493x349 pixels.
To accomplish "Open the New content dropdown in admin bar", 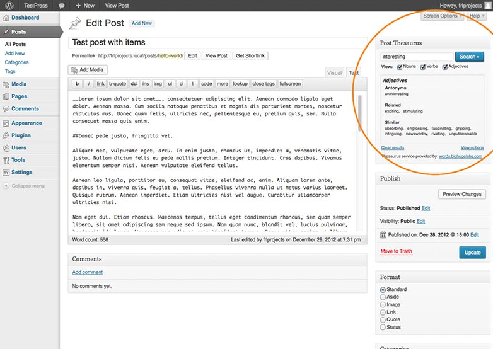I will pyautogui.click(x=85, y=6).
